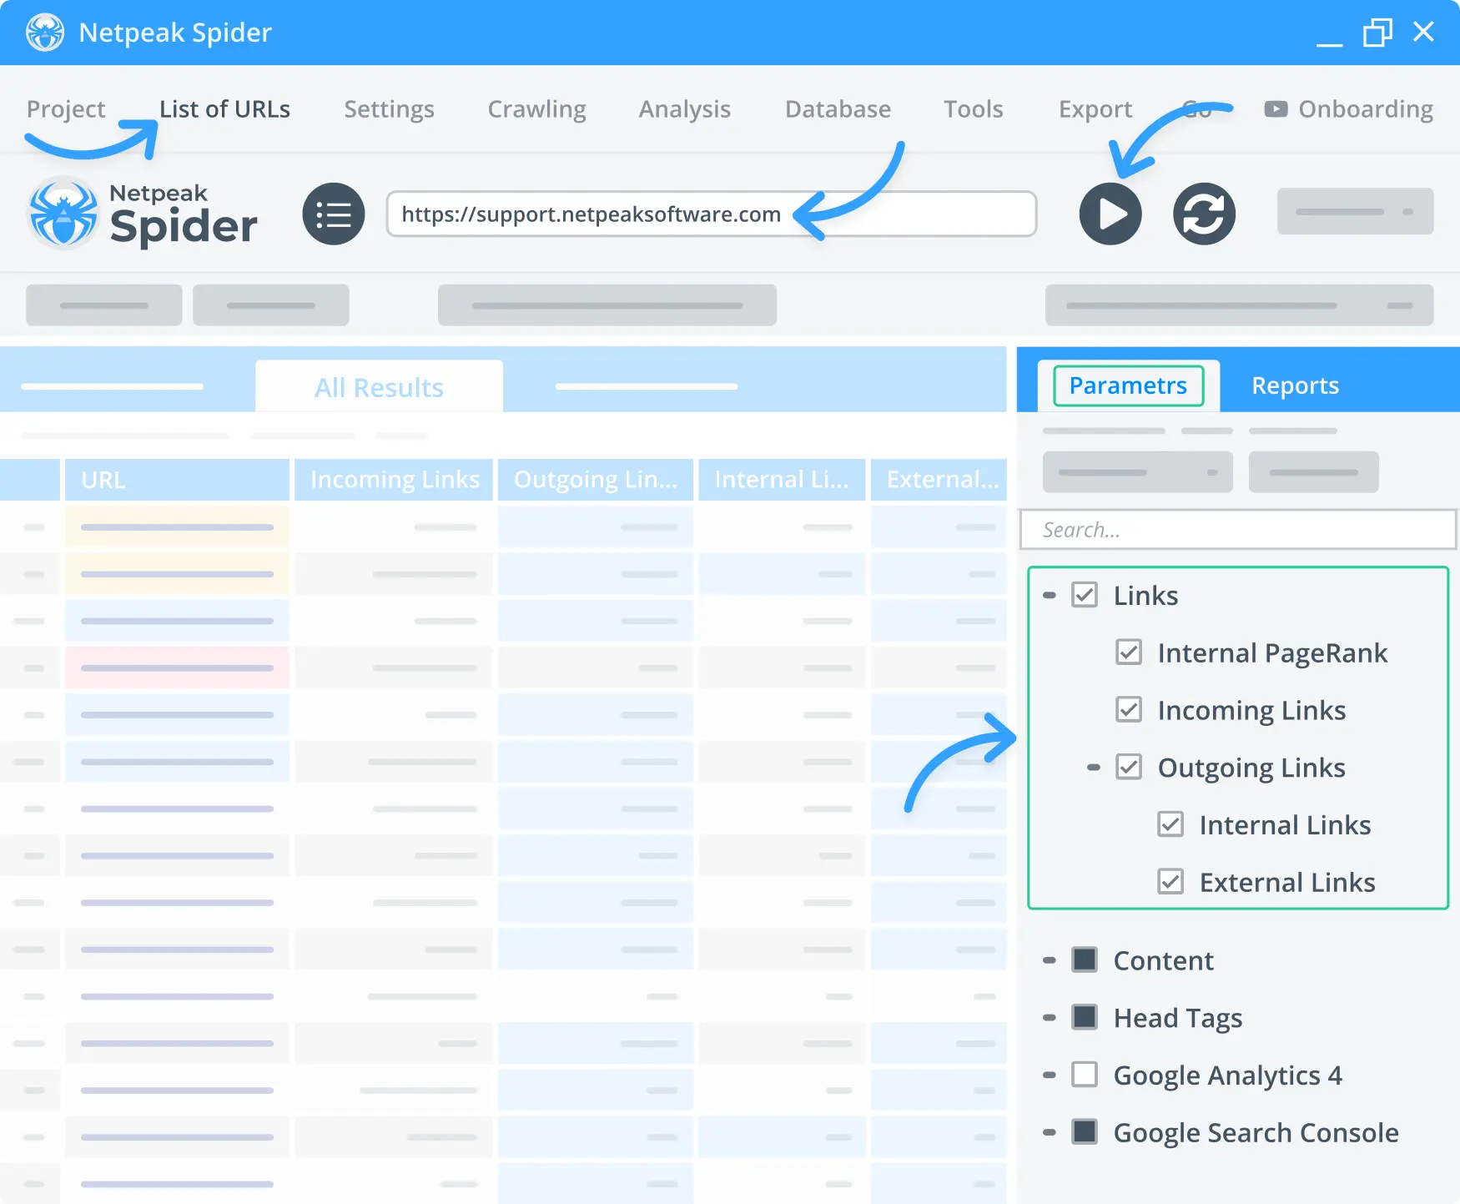Toggle the Content group checkbox
1460x1204 pixels.
[x=1085, y=960]
